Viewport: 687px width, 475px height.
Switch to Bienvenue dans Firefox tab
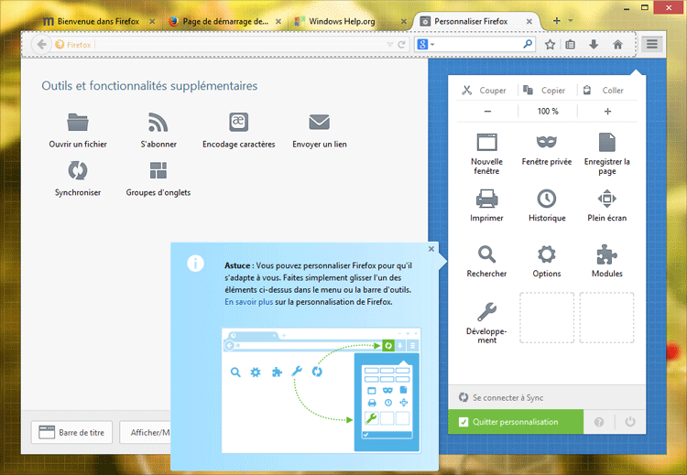click(x=98, y=21)
